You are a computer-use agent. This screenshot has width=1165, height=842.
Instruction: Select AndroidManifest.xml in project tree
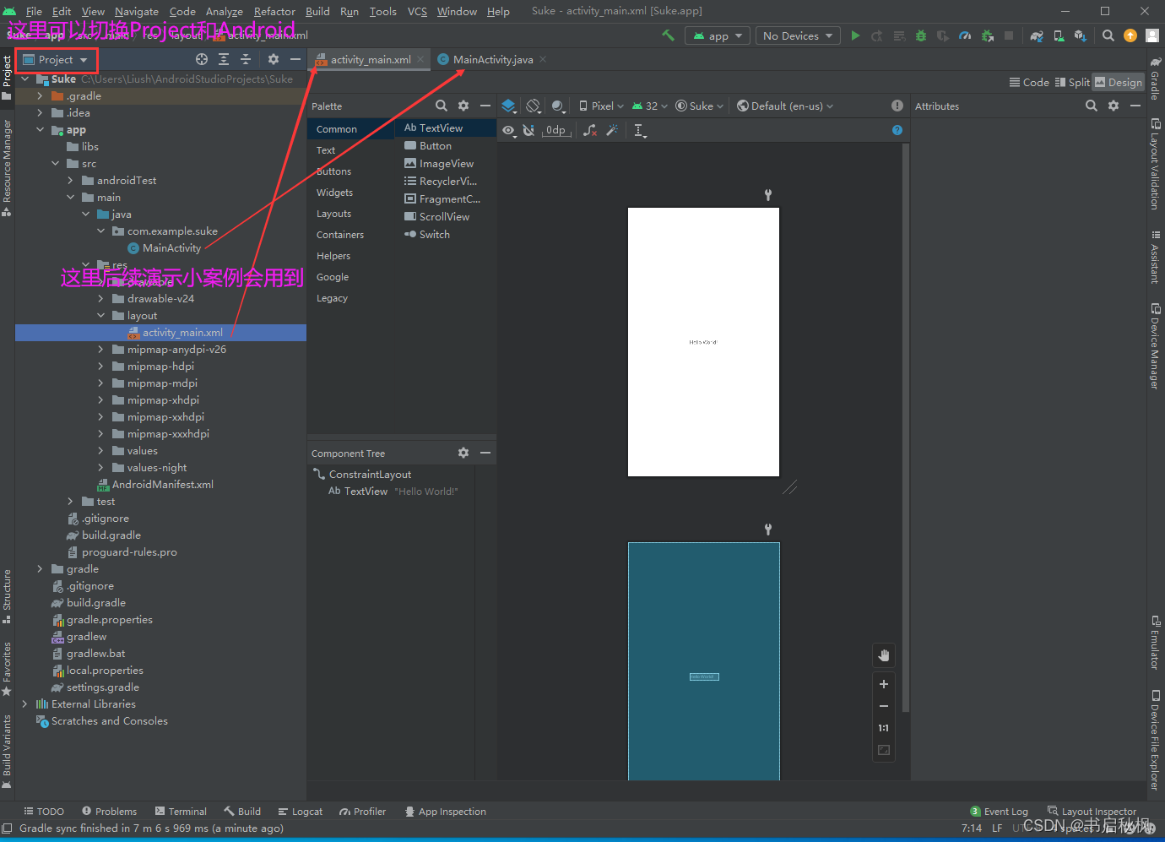pos(162,485)
